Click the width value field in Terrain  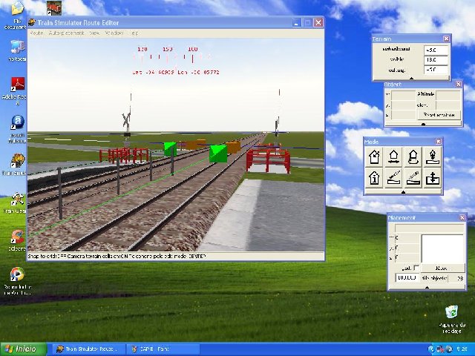436,60
